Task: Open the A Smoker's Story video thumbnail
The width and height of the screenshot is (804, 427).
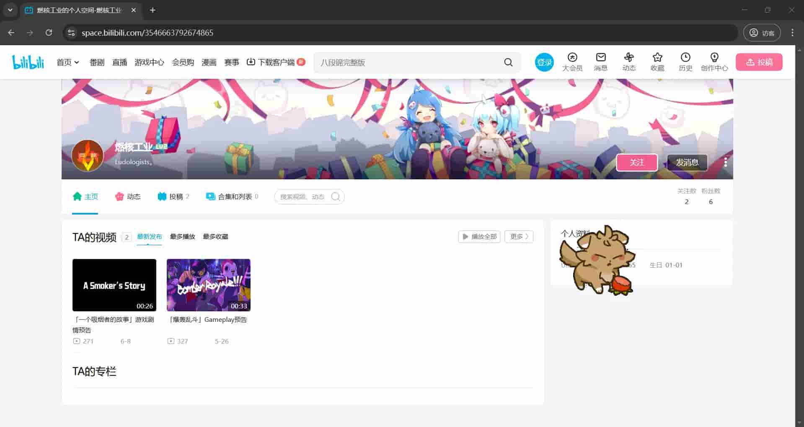Action: pos(114,285)
